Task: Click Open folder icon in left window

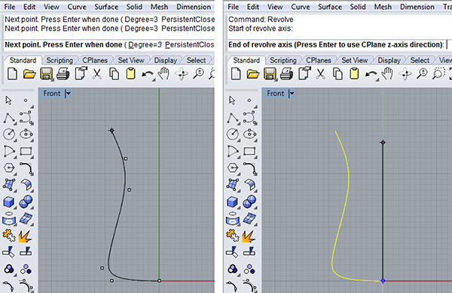Action: tap(29, 74)
